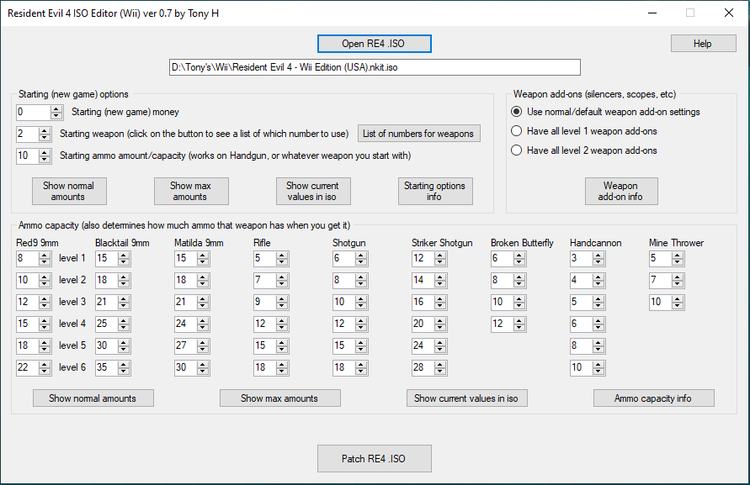Show max amounts for ammo capacity
Viewport: 750px width, 485px height.
coord(279,398)
